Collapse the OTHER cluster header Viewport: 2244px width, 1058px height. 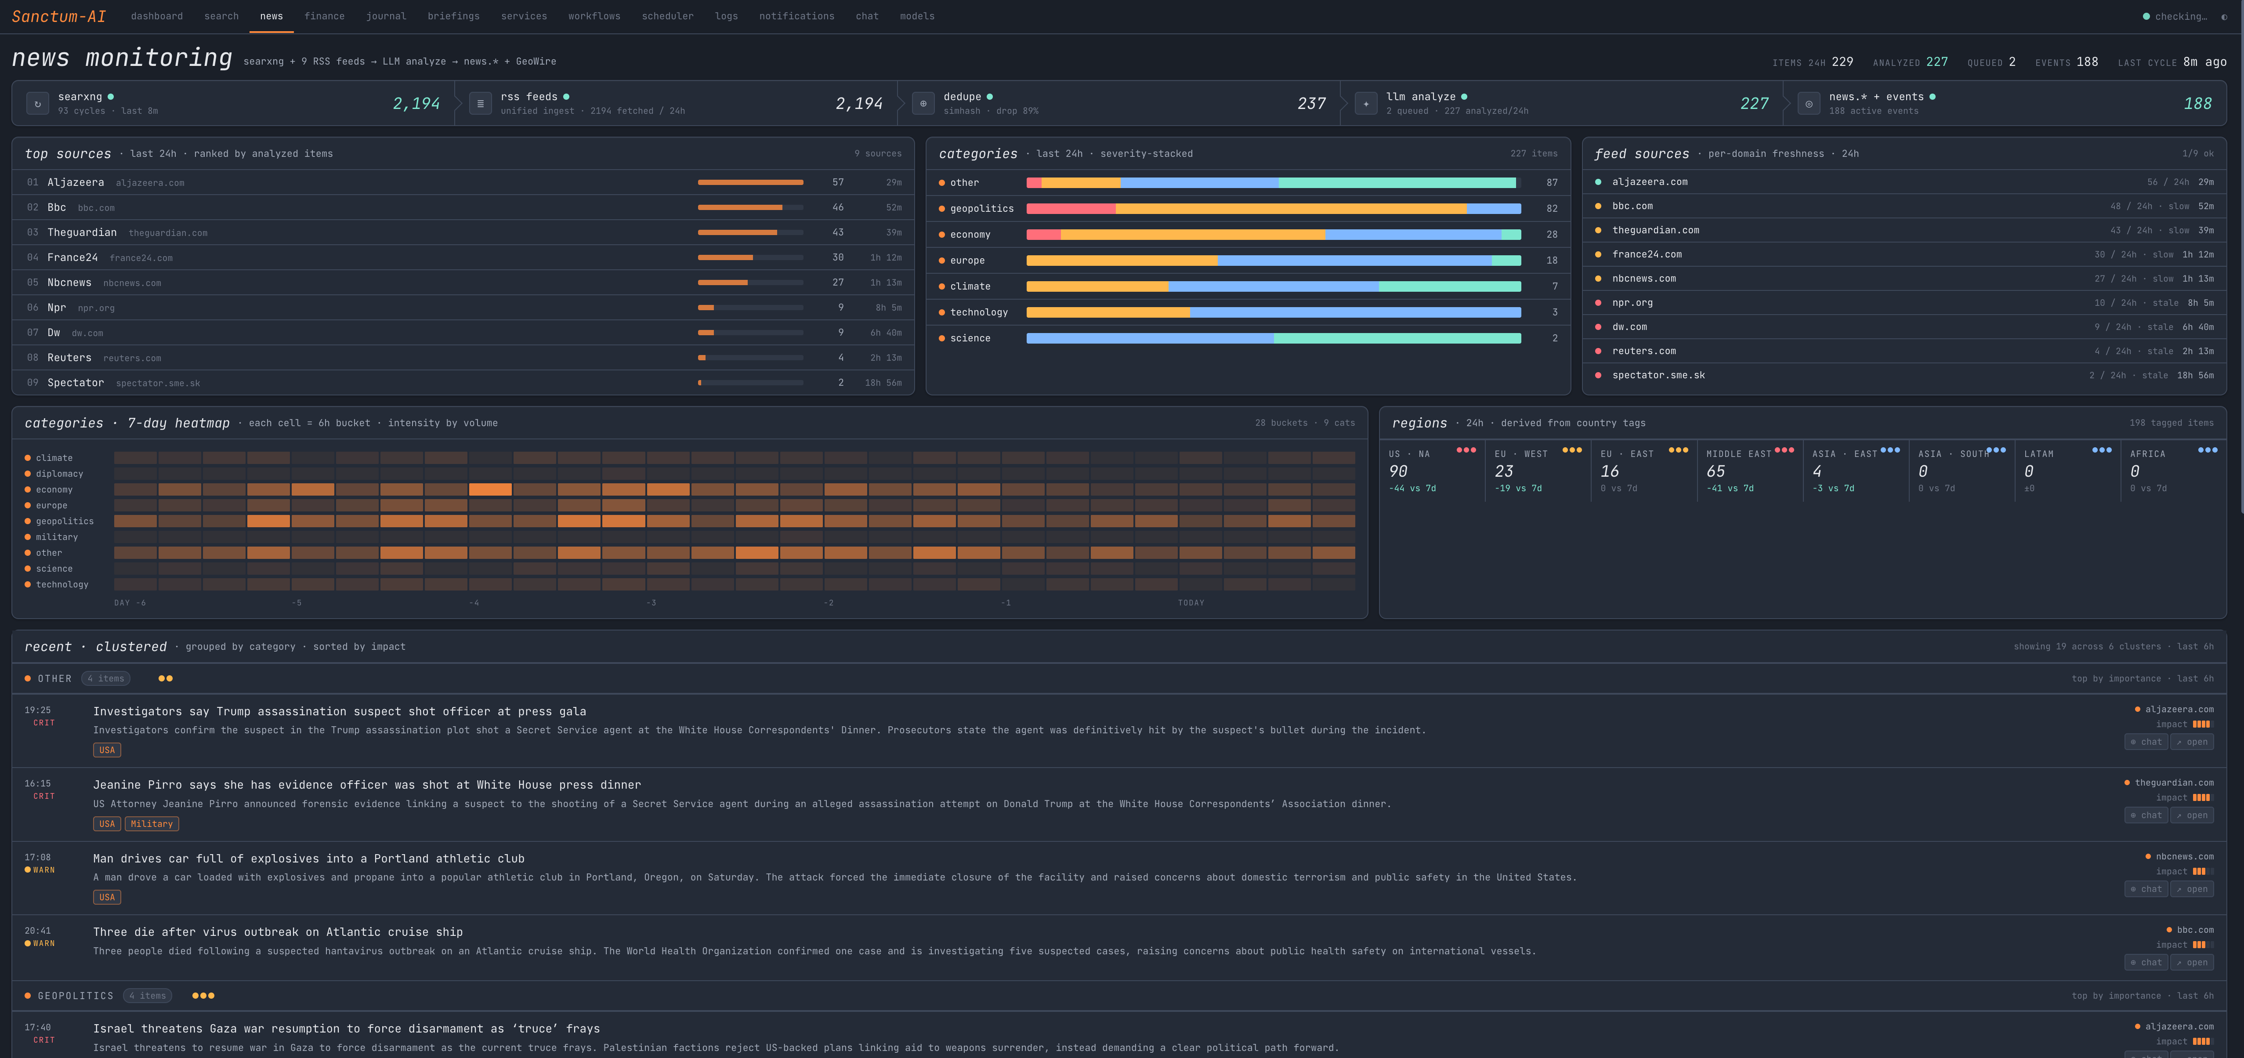(1118, 679)
